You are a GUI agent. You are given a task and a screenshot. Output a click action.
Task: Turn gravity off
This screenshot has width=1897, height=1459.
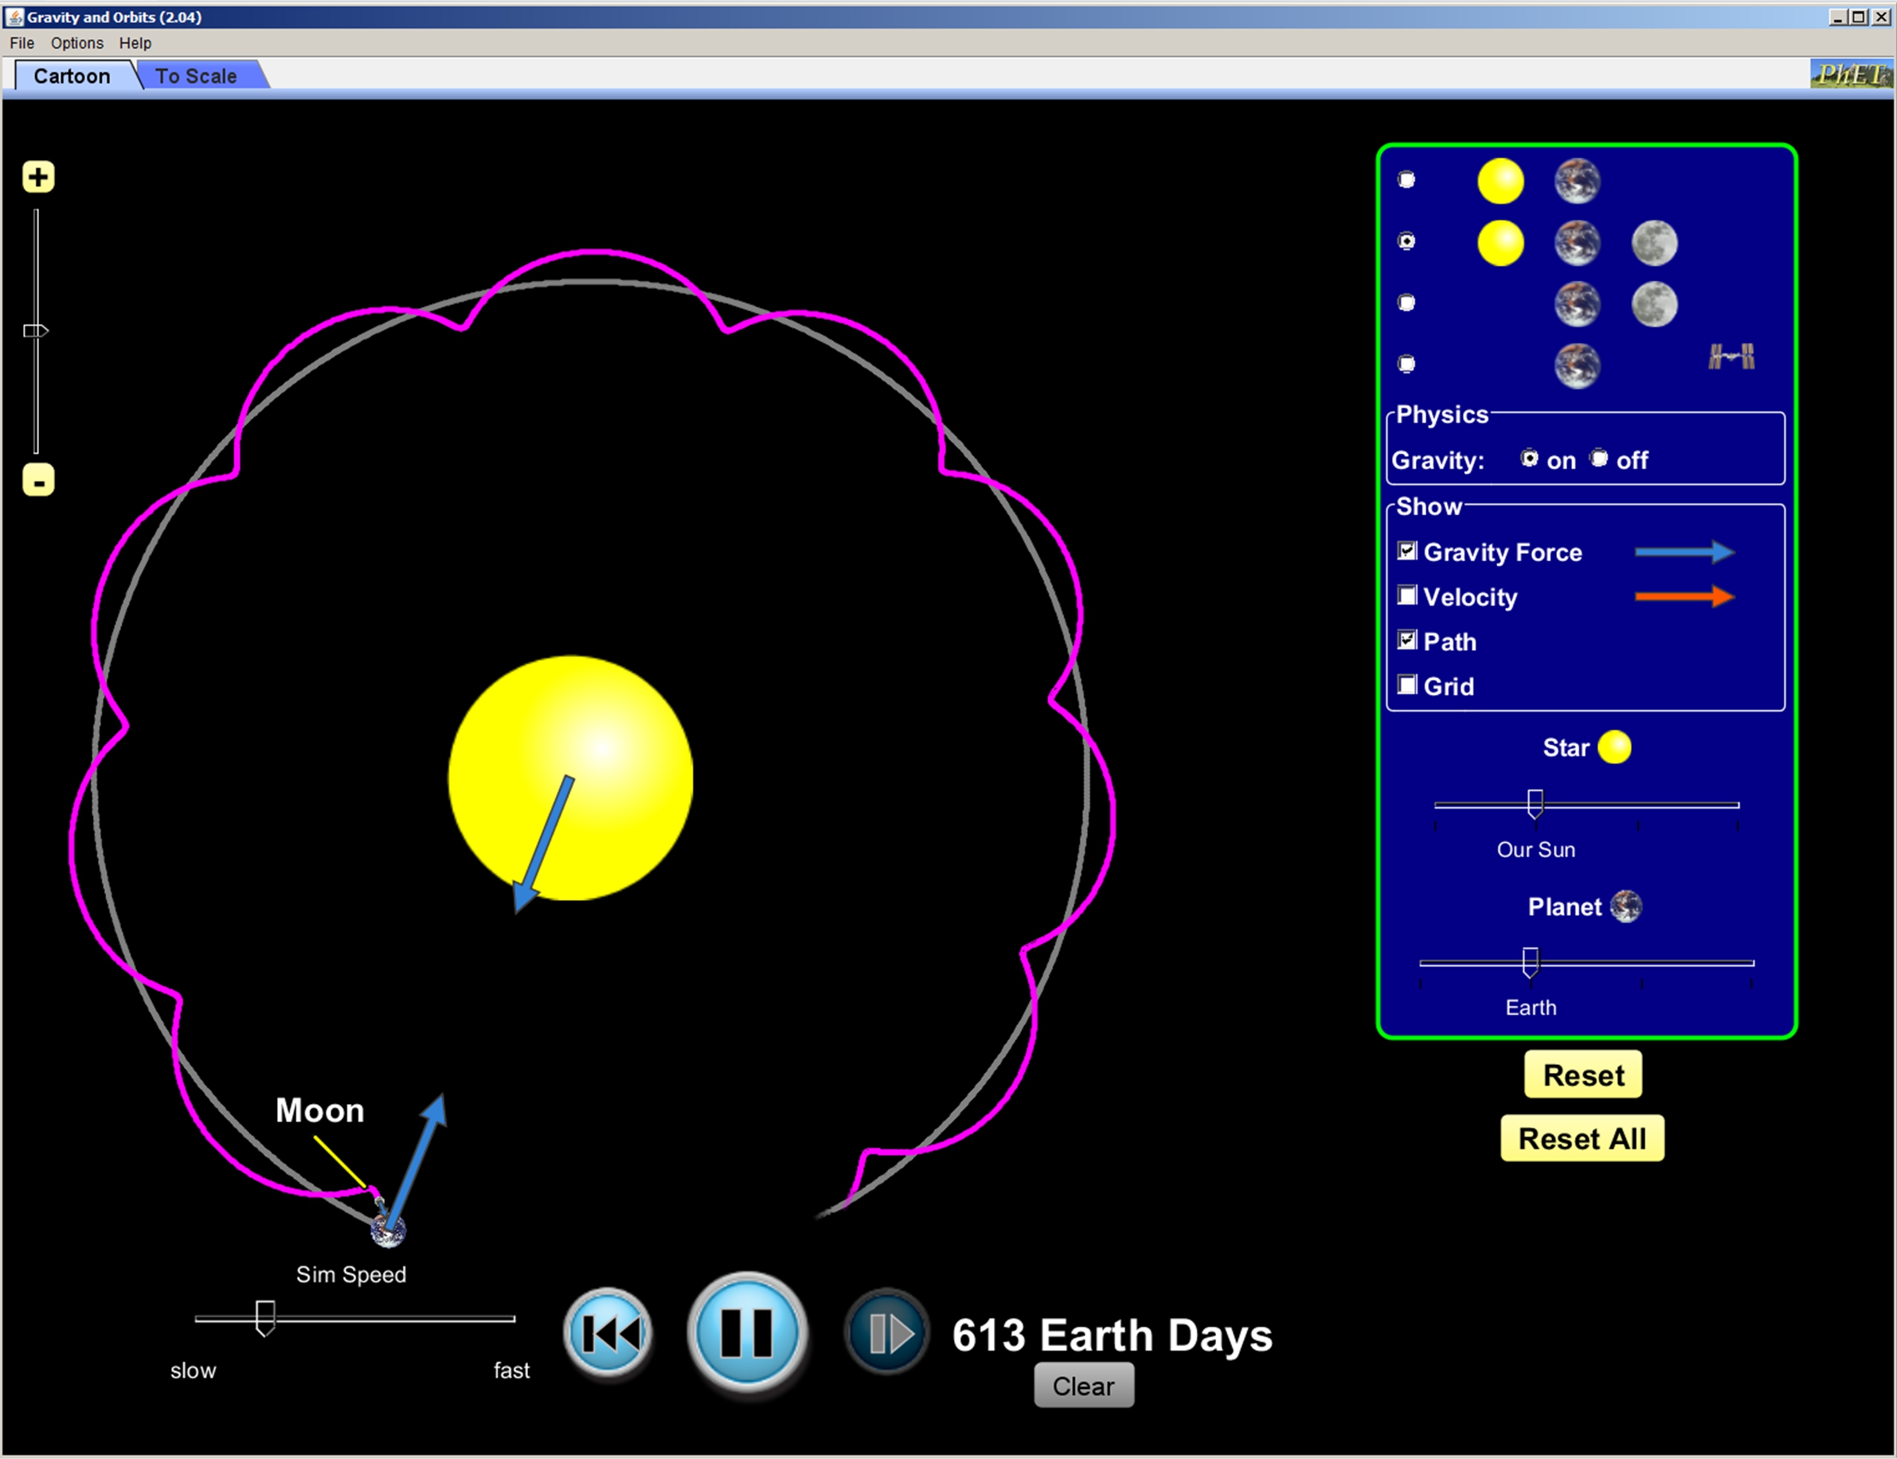(x=1599, y=458)
